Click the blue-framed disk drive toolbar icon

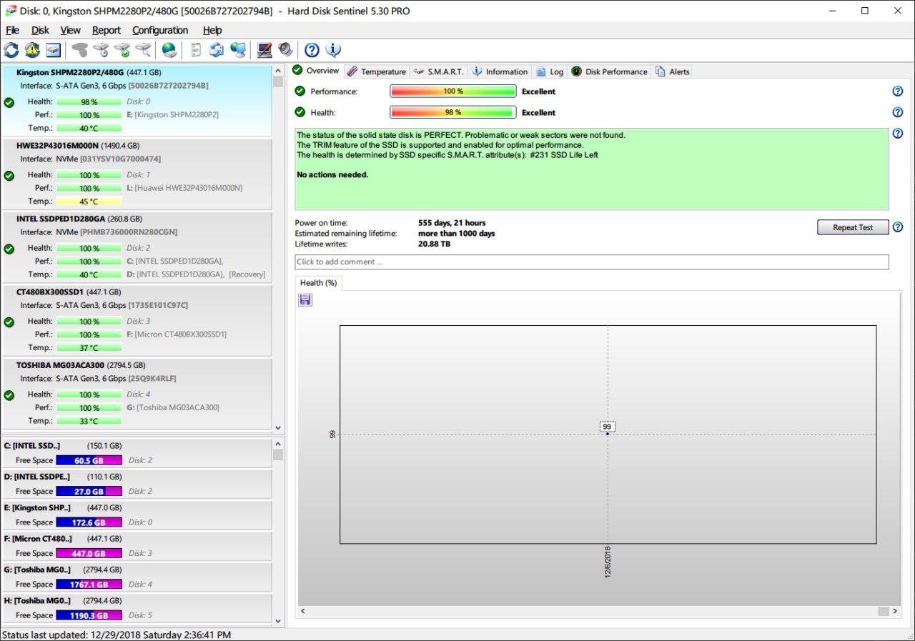pos(53,49)
